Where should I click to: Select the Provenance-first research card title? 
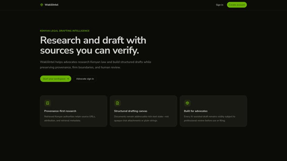click(x=60, y=111)
